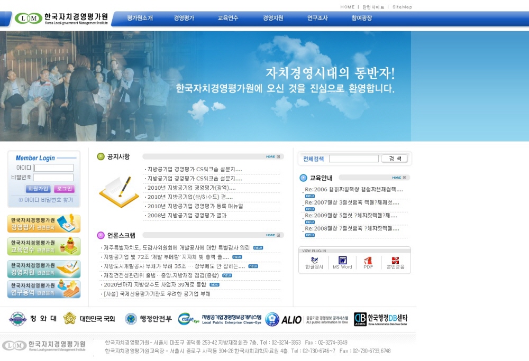Click the MS Word plug-in icon

[342, 261]
